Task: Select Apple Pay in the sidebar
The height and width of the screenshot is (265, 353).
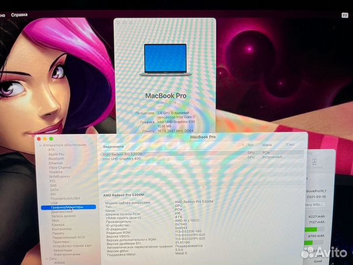Action: click(x=56, y=154)
